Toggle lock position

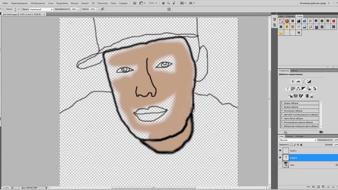pyautogui.click(x=298, y=145)
